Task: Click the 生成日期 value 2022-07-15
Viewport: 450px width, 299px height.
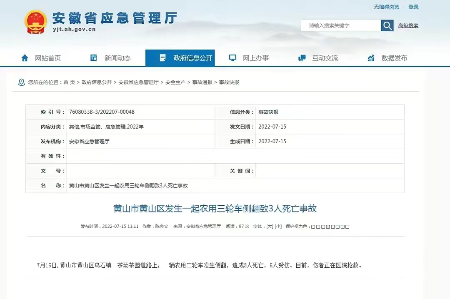Action: (272, 142)
